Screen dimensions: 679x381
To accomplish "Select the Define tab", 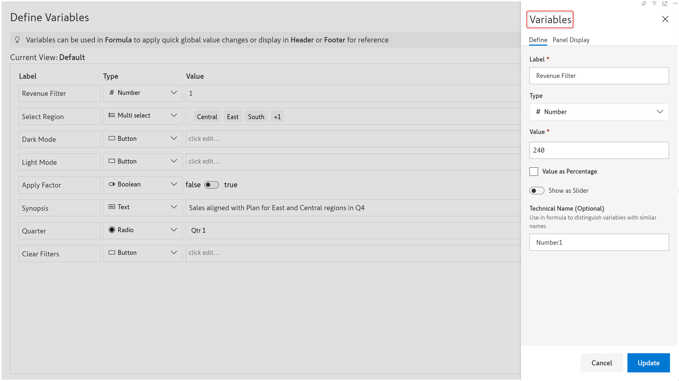I will pos(538,40).
